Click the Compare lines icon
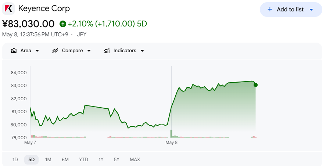The image size is (326, 166). pos(55,50)
